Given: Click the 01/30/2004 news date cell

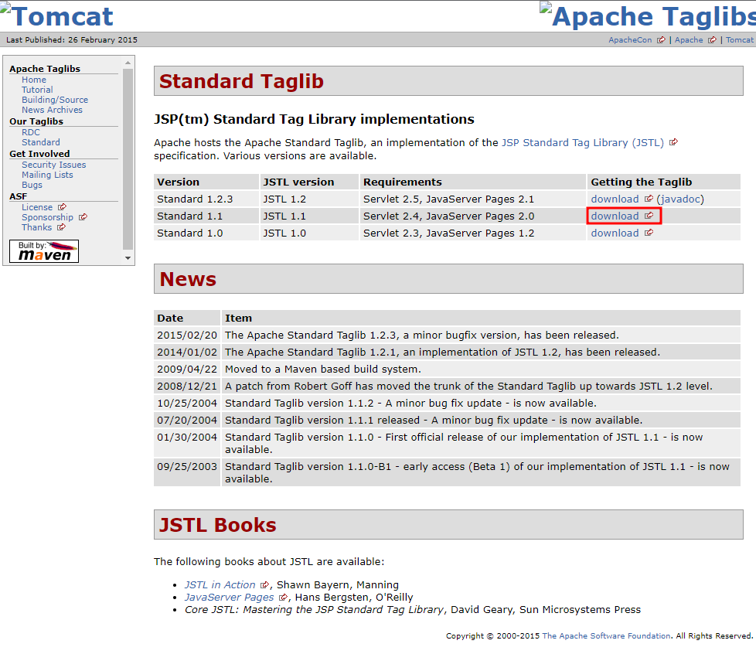Looking at the screenshot, I should click(x=187, y=443).
